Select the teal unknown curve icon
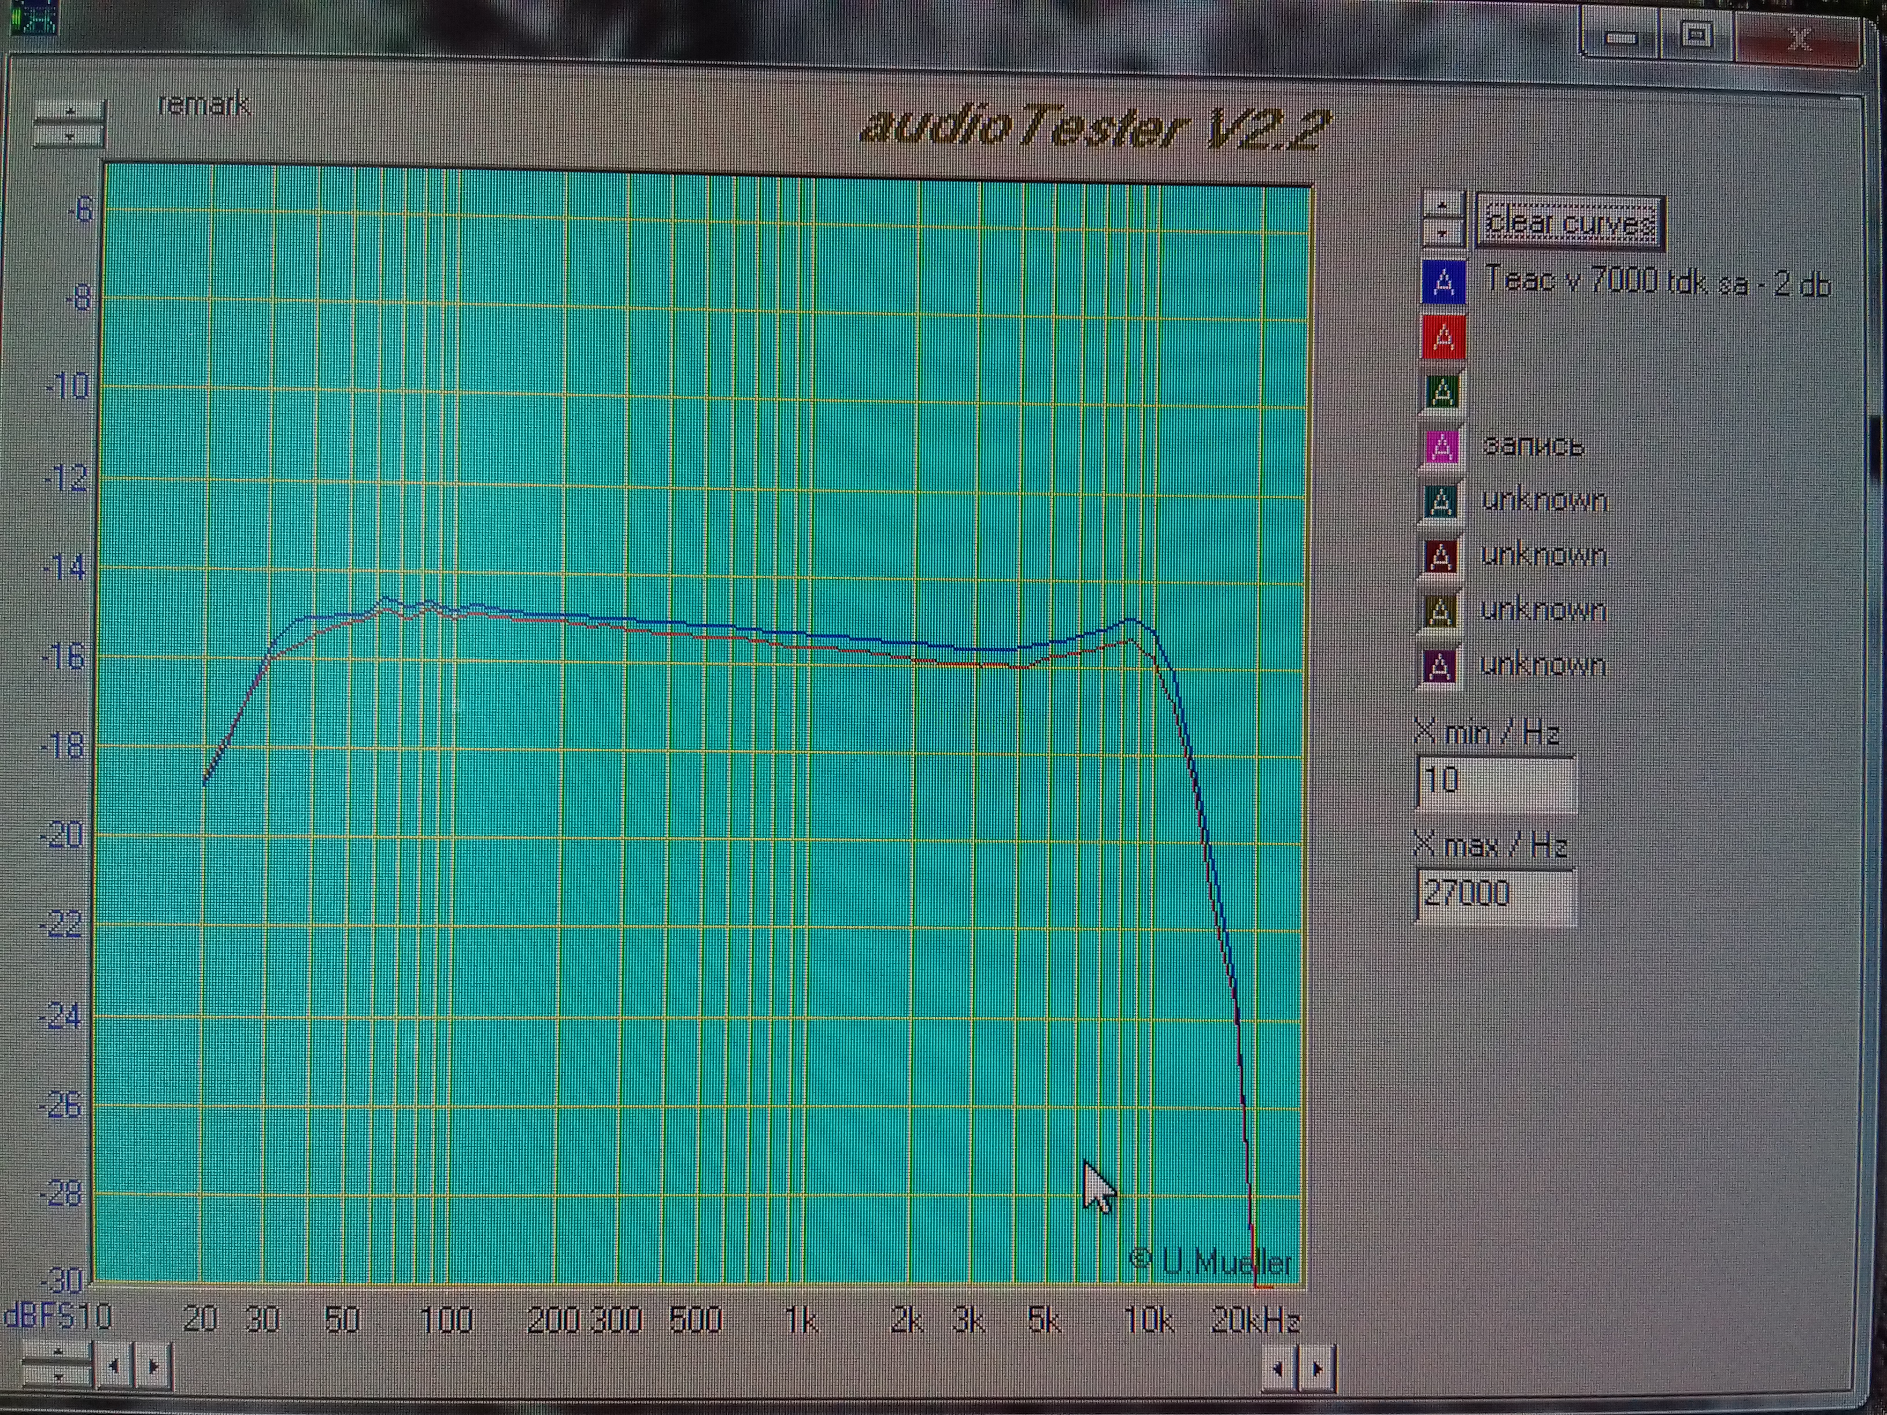 1441,501
